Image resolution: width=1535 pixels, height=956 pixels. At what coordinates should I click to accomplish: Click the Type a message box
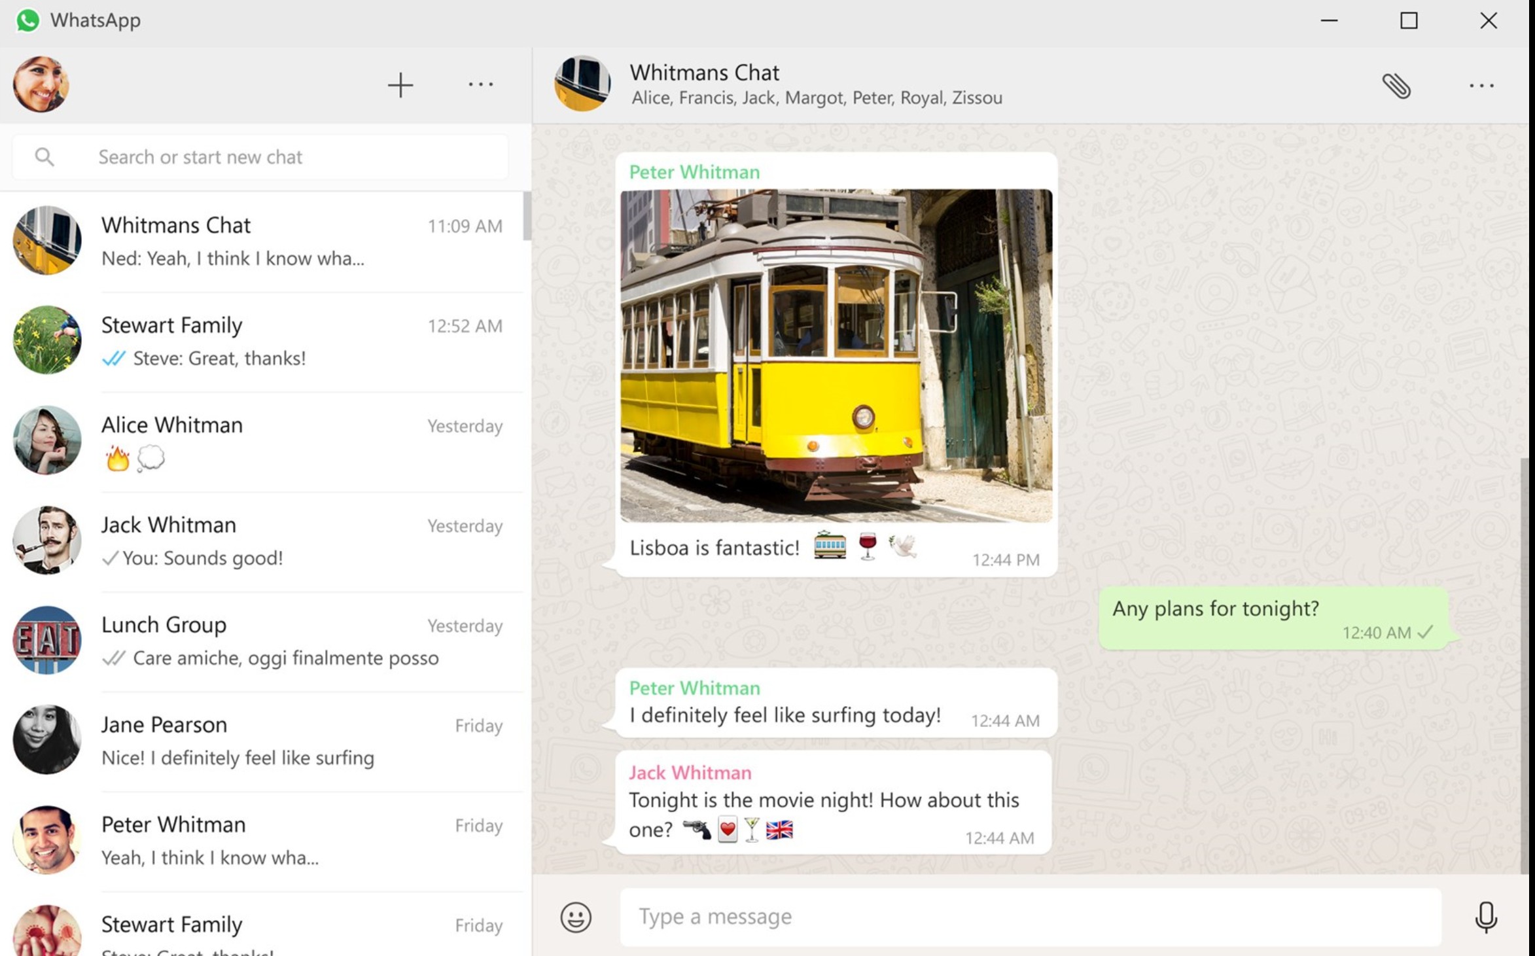click(1031, 917)
